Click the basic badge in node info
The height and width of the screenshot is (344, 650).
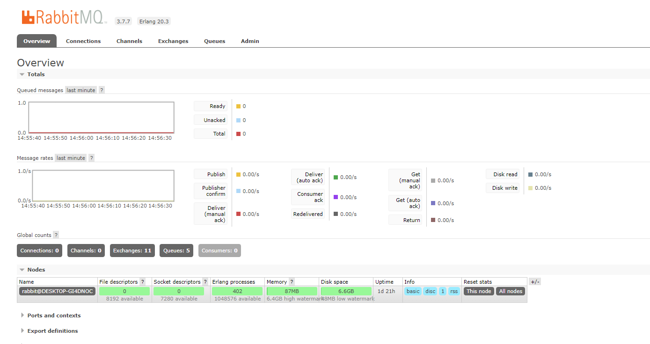click(x=413, y=291)
